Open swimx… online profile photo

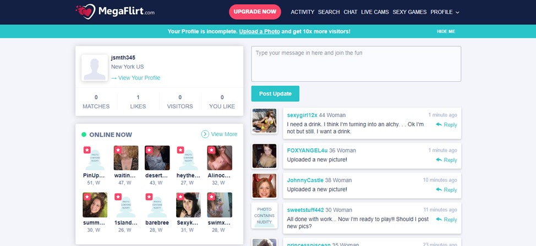220,205
